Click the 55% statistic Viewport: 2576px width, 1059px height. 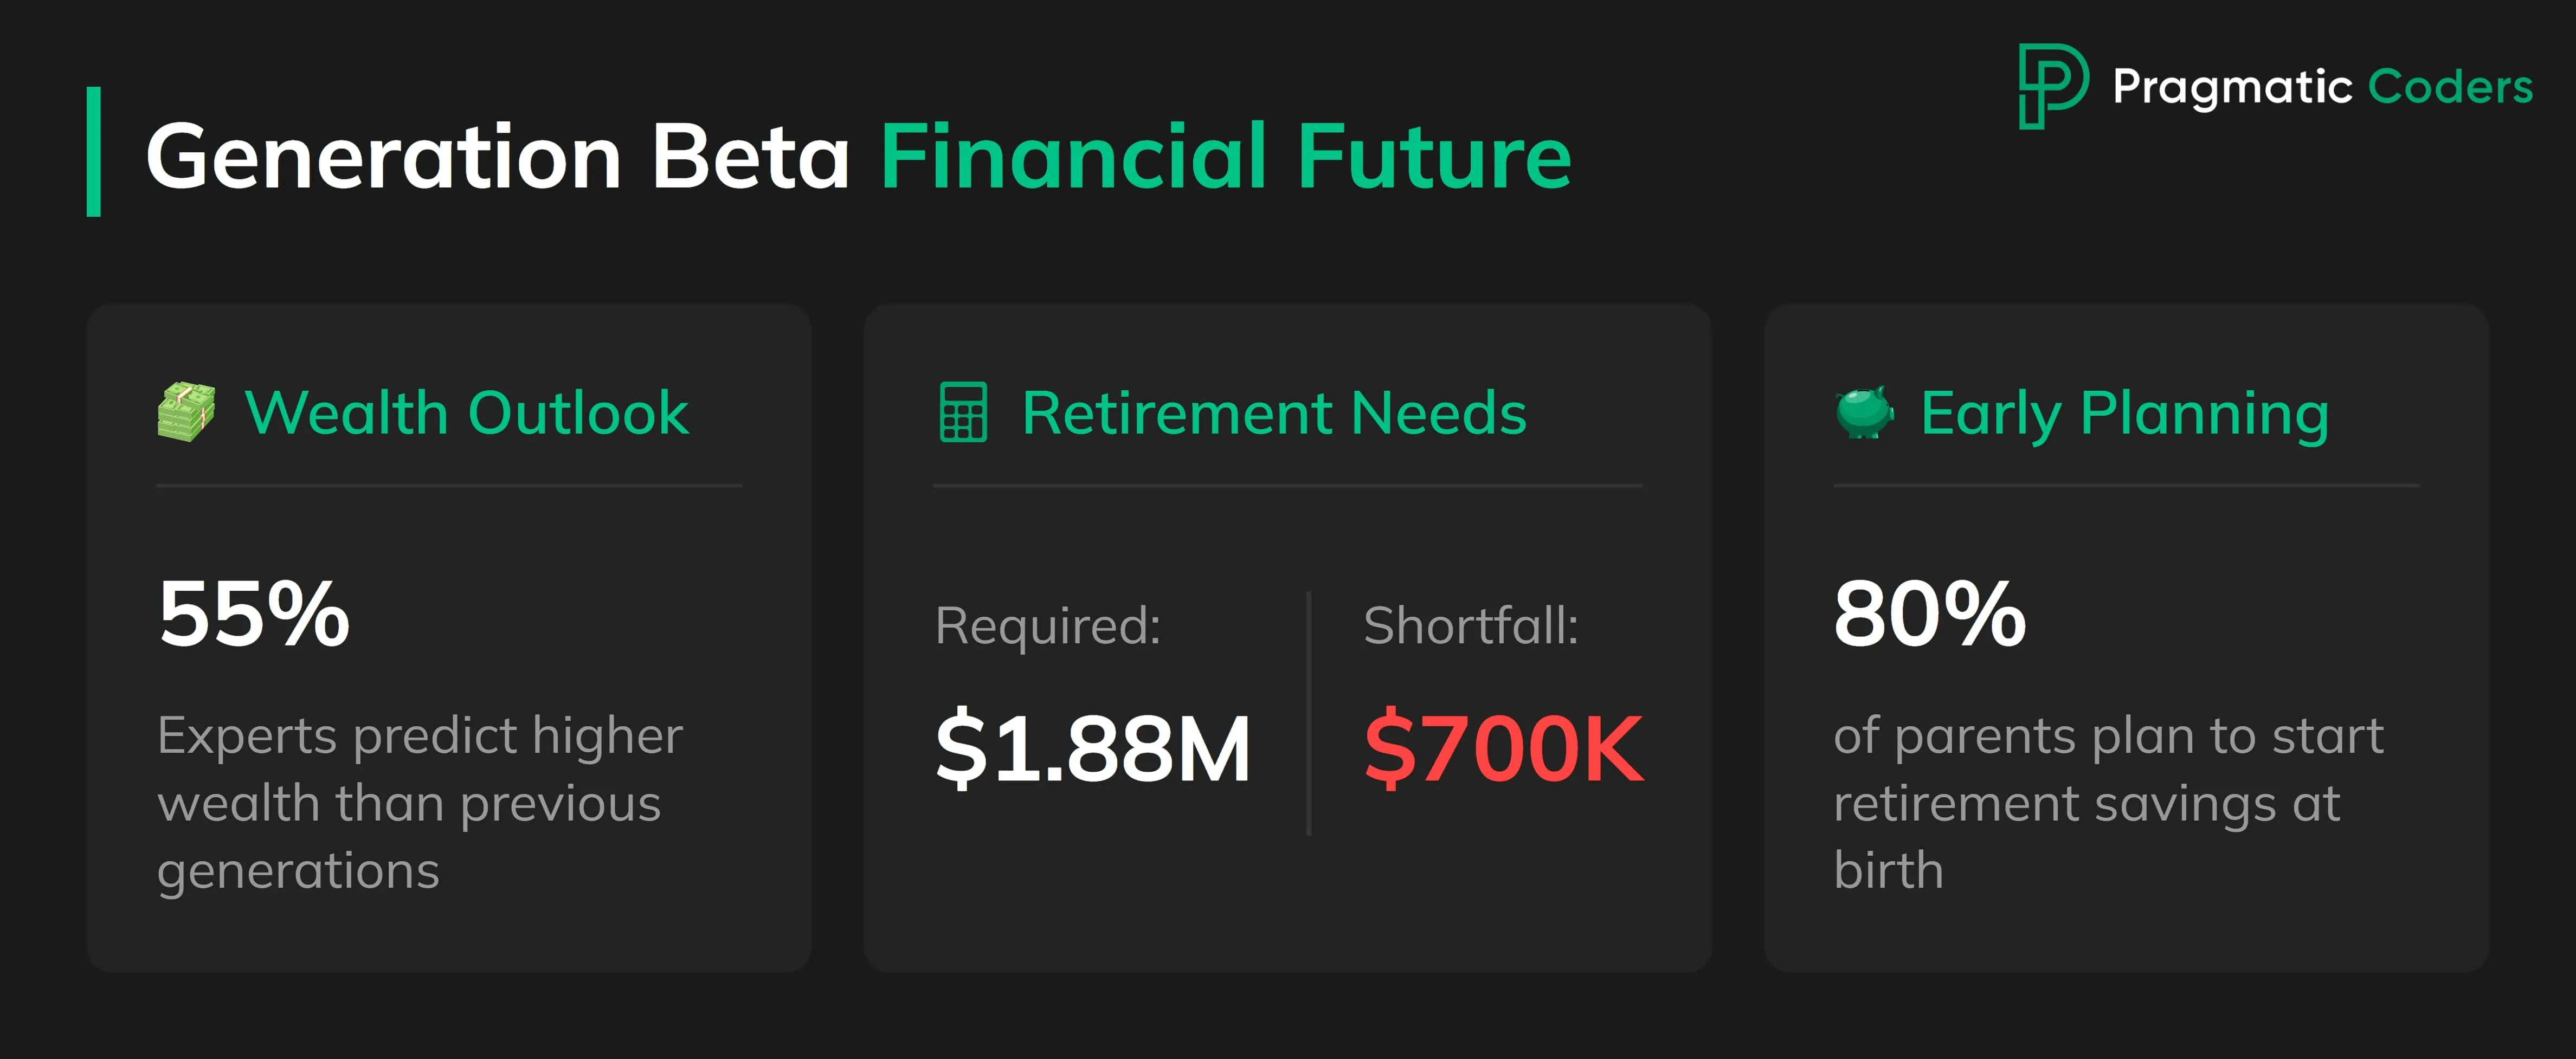(254, 613)
